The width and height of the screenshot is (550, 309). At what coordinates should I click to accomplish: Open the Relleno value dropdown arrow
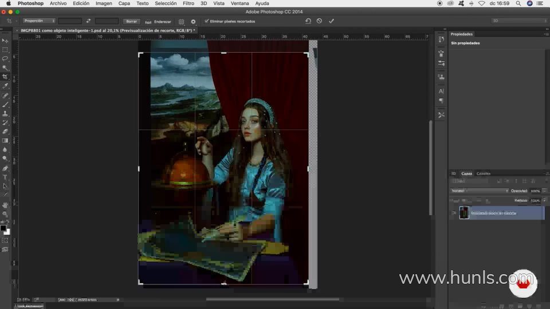tap(544, 201)
